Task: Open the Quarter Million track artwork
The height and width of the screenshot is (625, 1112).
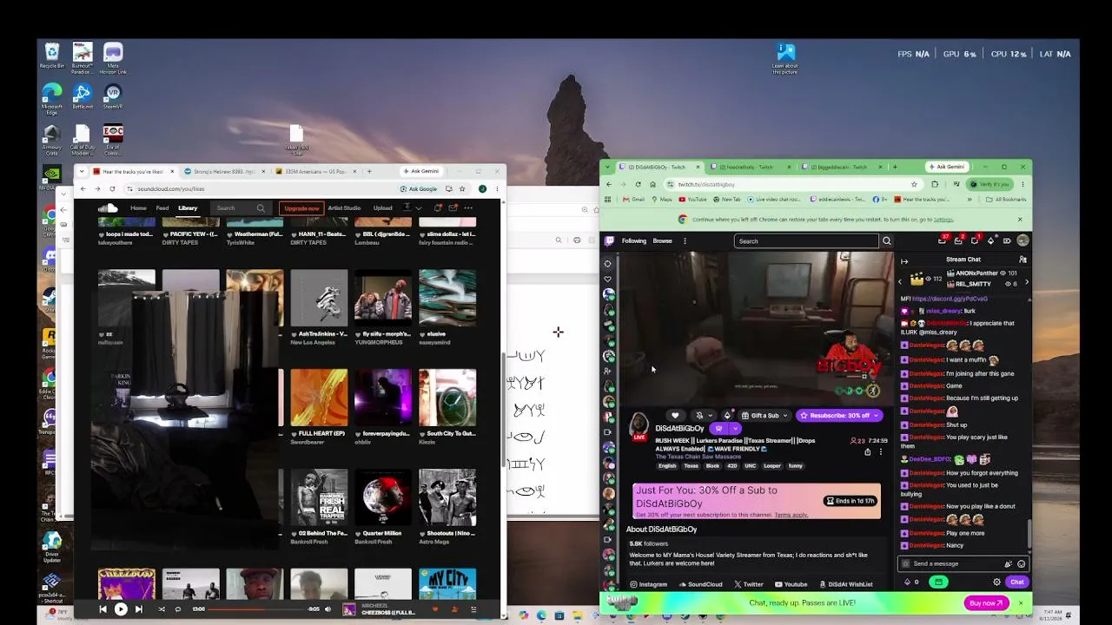Action: click(x=383, y=497)
